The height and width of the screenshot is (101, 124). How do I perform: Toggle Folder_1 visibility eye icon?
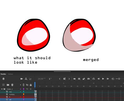(27, 89)
